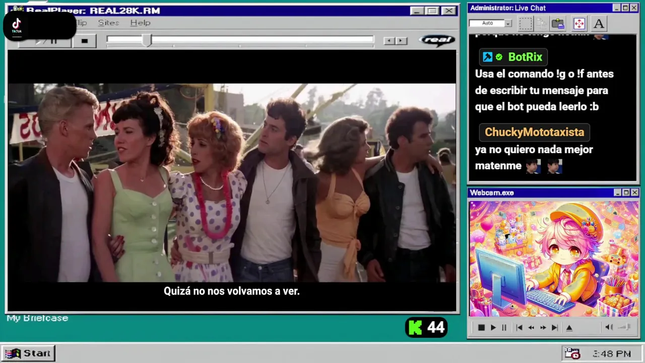Adjust the volume slider in Webcam.exe

pos(625,327)
